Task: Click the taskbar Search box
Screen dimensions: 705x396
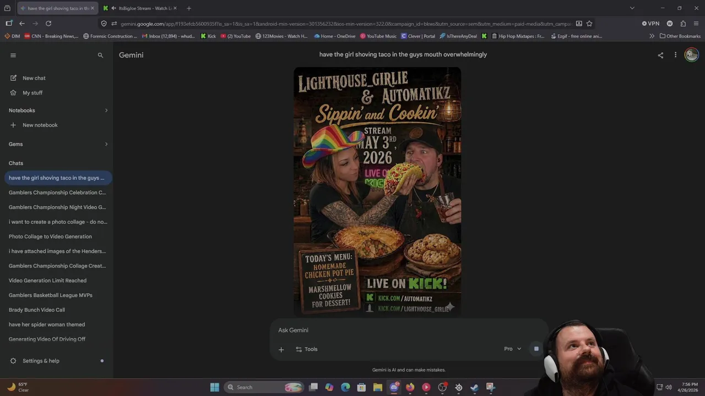Action: [264, 387]
